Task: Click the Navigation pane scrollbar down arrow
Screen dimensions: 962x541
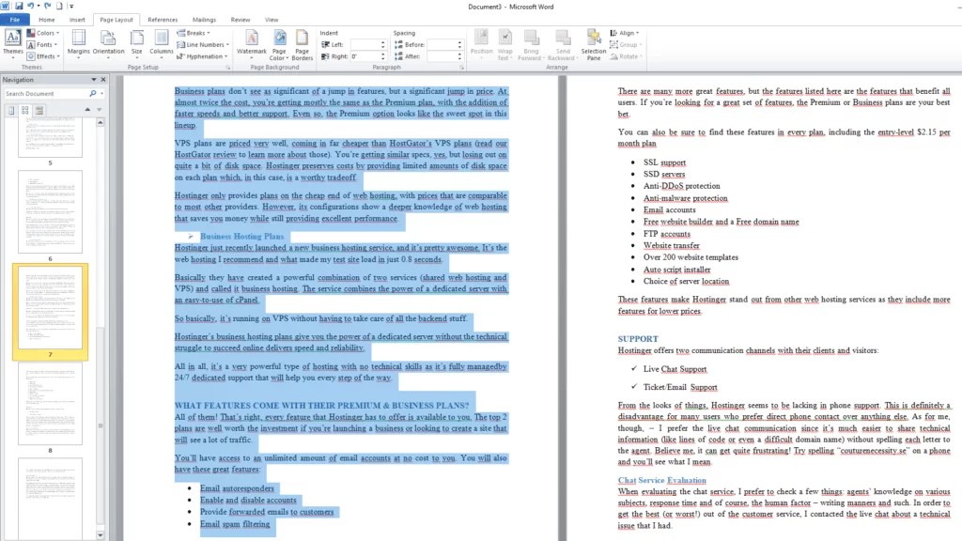Action: 101,535
